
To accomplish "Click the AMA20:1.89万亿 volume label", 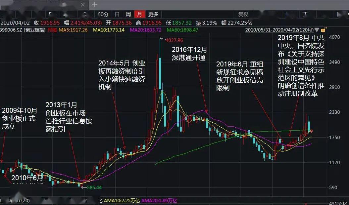I will 159,201.
